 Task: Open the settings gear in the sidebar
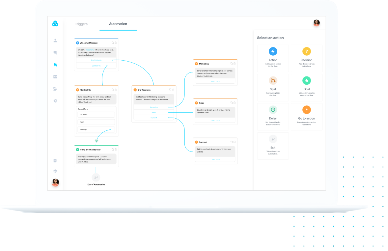tap(55, 101)
